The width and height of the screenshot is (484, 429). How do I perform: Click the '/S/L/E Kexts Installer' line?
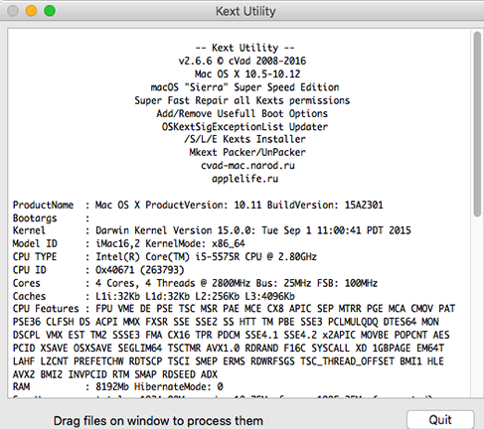pos(244,139)
